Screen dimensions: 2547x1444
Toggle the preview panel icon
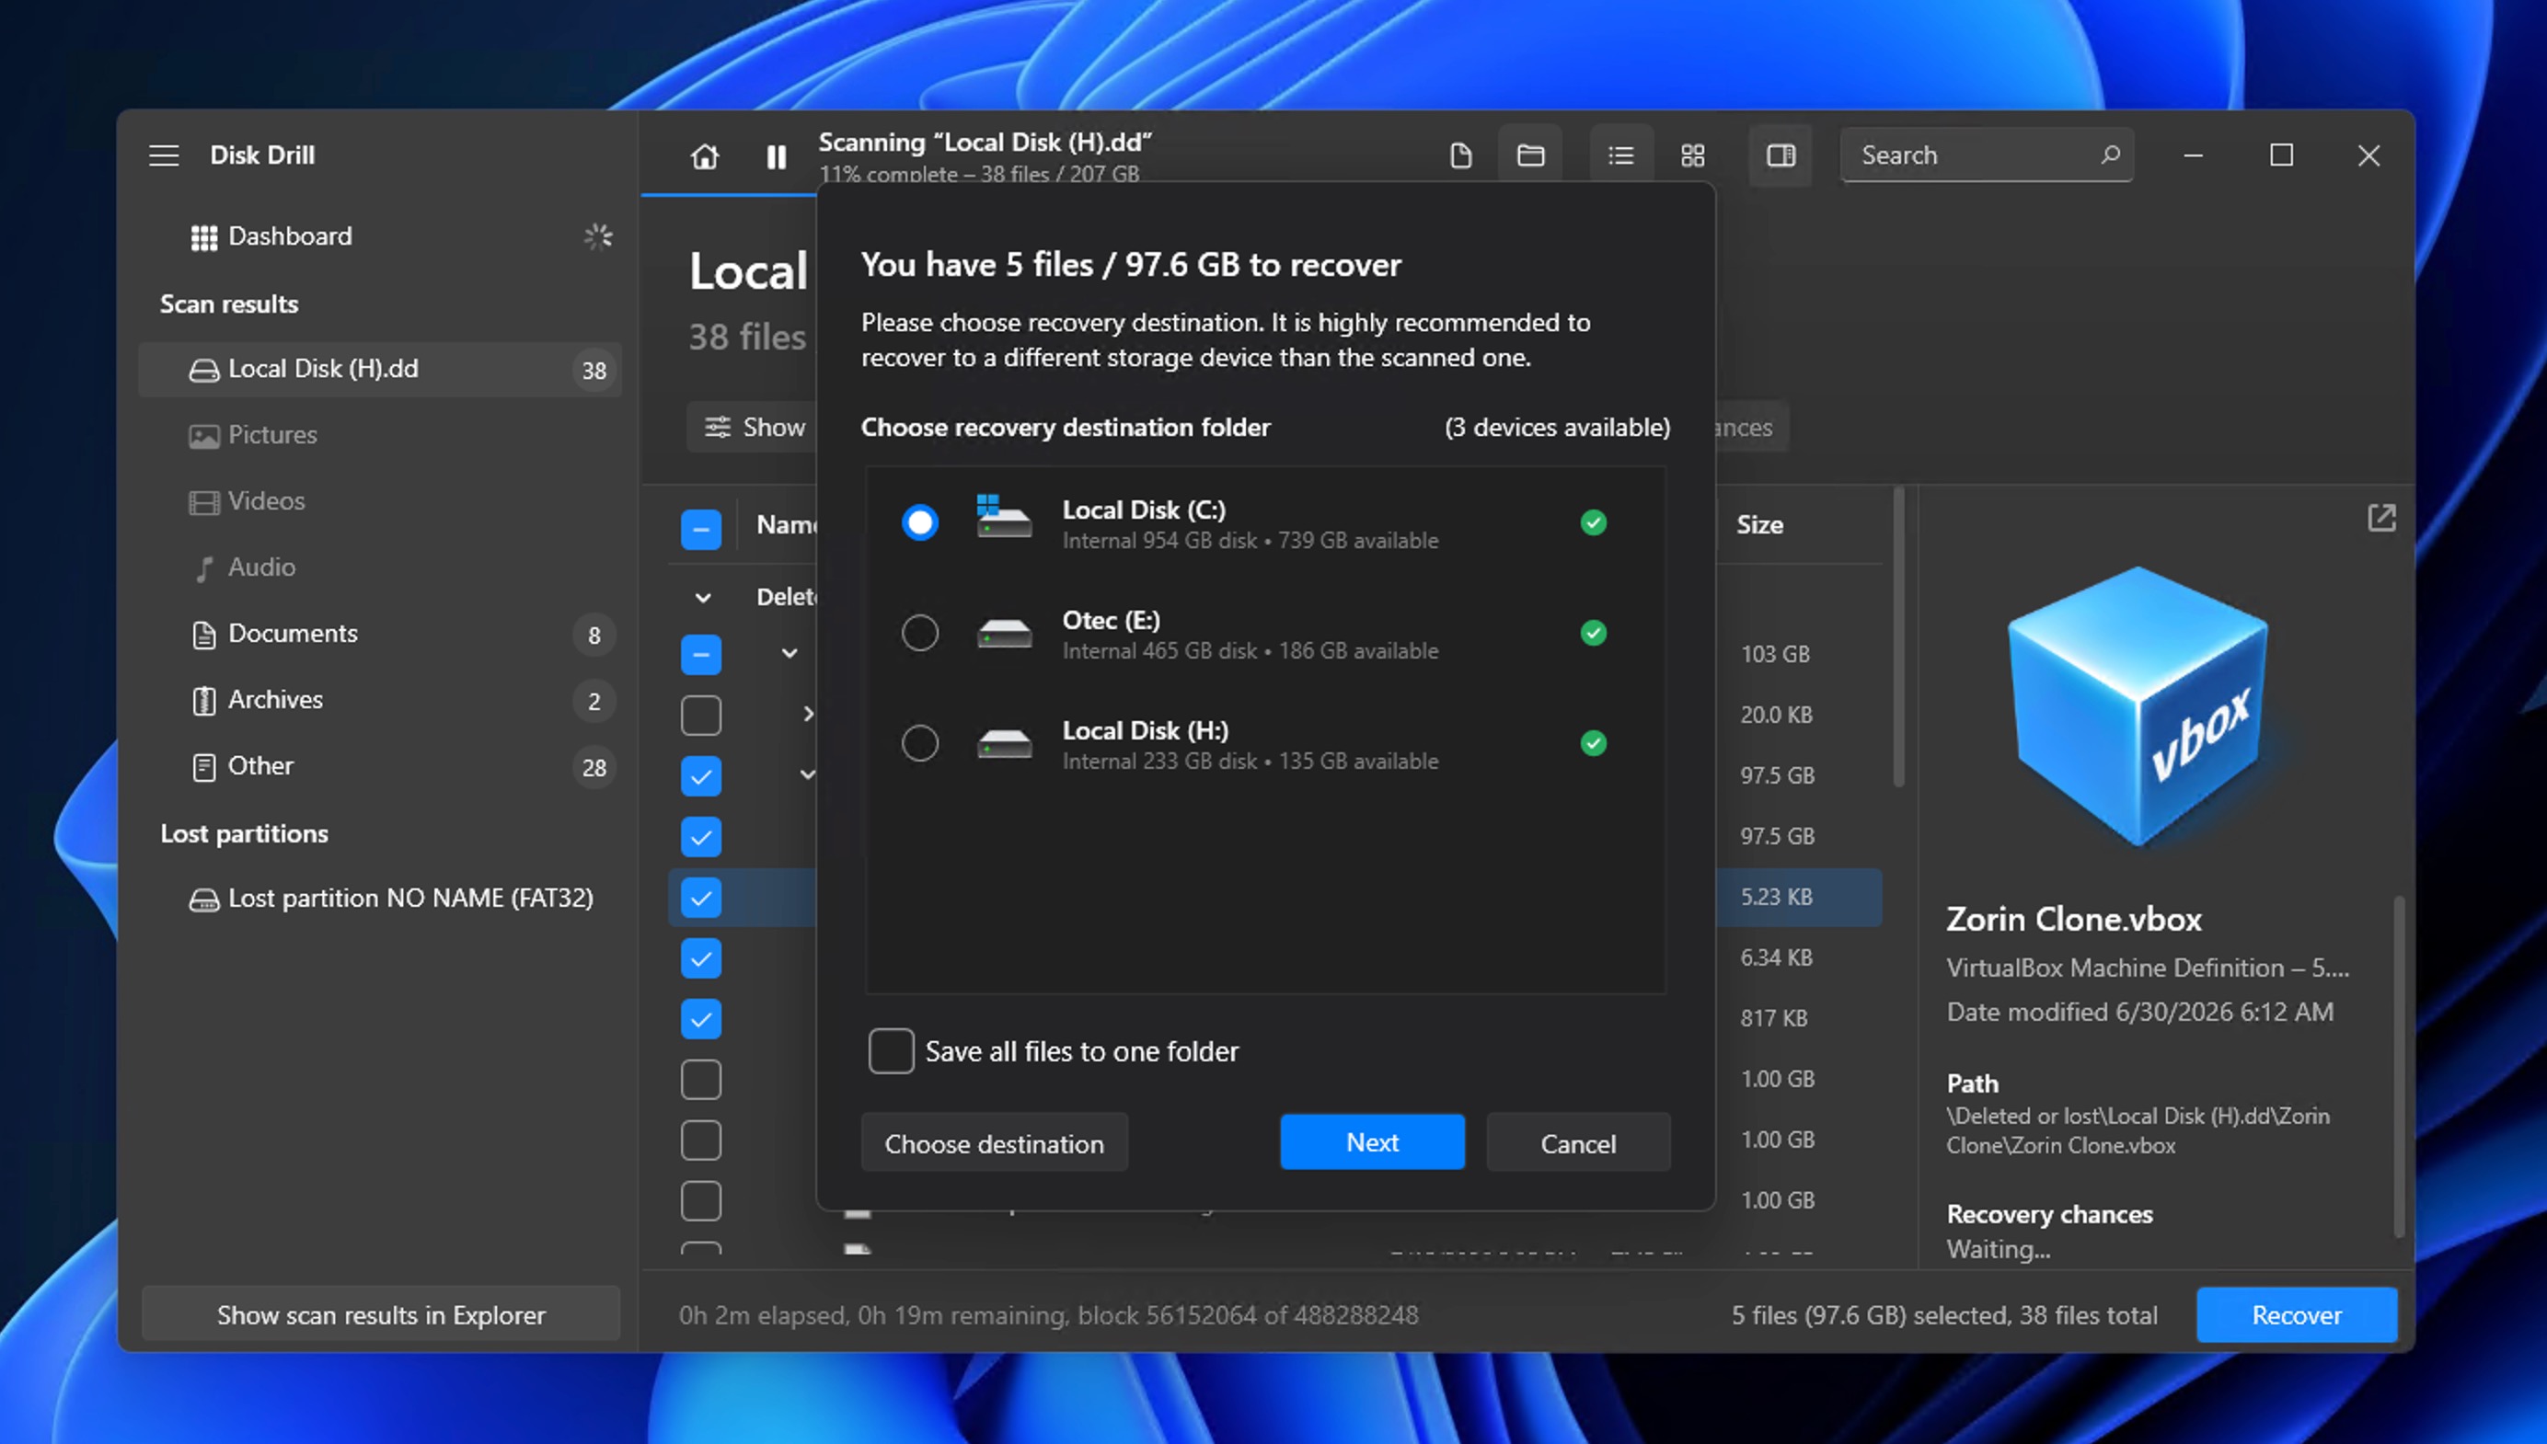click(1780, 155)
